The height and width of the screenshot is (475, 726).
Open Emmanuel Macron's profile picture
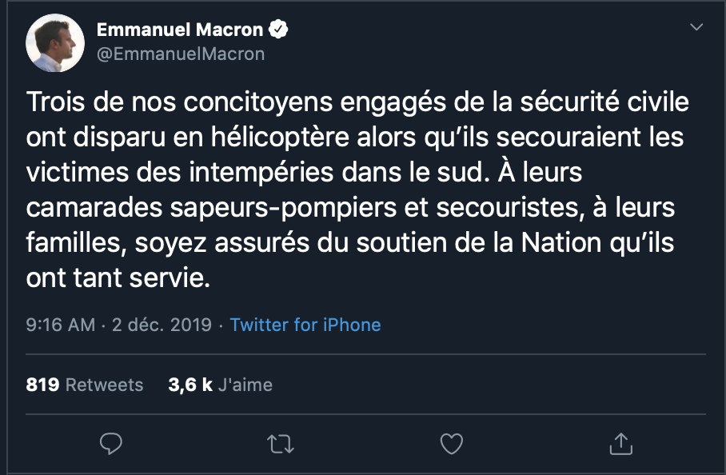tap(56, 42)
